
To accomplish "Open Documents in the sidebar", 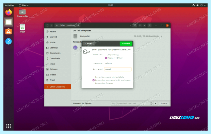I will (58, 53).
